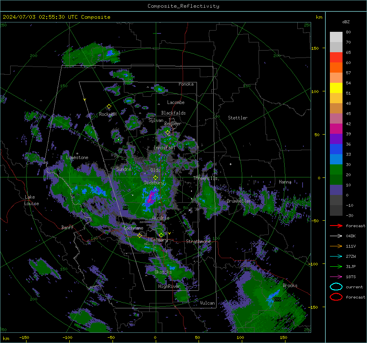Image resolution: width=367 pixels, height=343 pixels.
Task: Click the yellow diamond marker near RedDeer
Action: [168, 133]
